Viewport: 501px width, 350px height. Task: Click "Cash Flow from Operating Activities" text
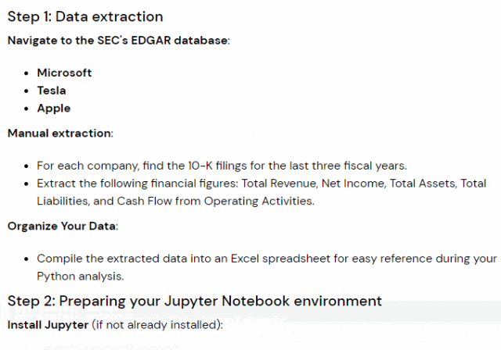[x=216, y=201]
